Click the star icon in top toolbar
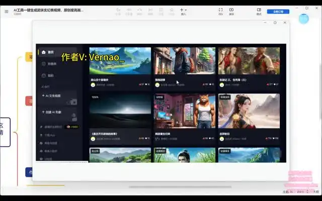This screenshot has width=322, height=201. (x=172, y=10)
